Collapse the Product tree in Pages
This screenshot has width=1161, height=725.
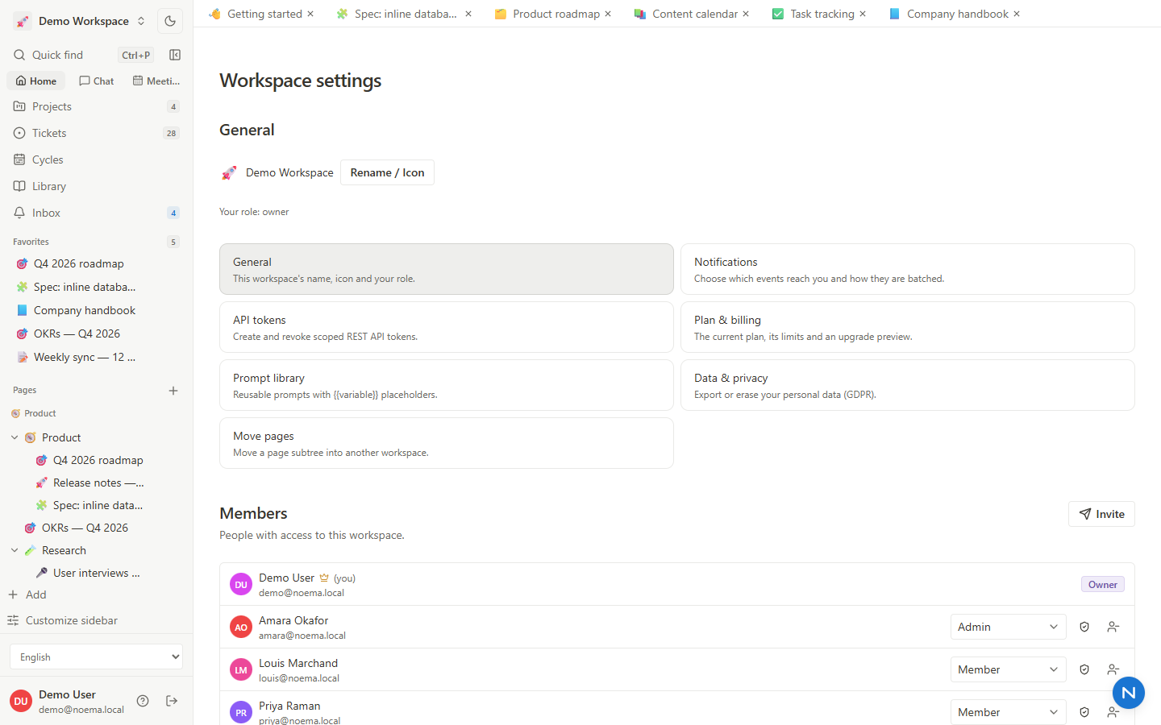click(15, 437)
